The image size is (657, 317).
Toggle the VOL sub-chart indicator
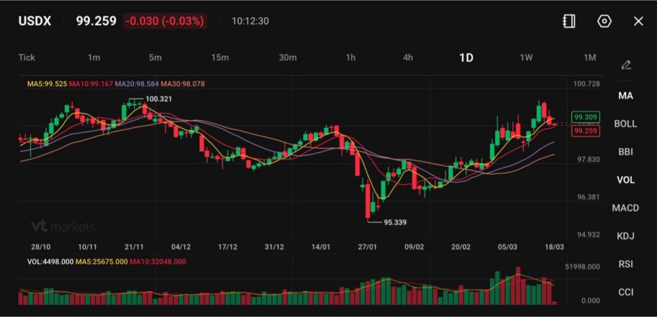click(626, 180)
